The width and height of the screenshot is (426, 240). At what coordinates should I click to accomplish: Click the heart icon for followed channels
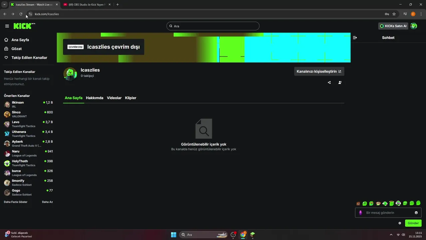(6, 58)
